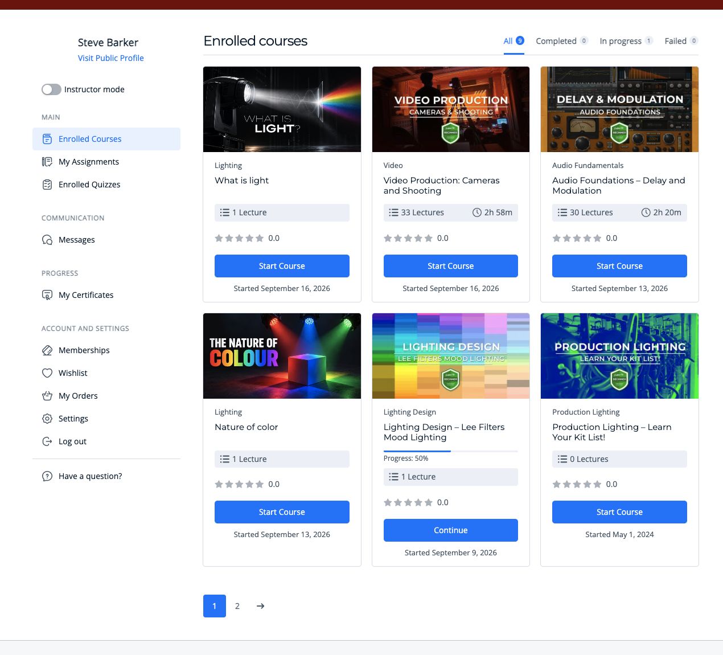
Task: Switch to the Completed tab
Action: (562, 41)
